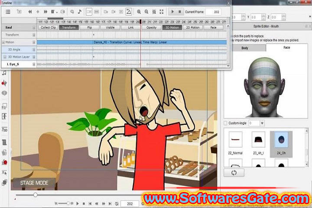The image size is (312, 208).
Task: Select the 23_Ah_I mouth sprite
Action: tap(258, 143)
